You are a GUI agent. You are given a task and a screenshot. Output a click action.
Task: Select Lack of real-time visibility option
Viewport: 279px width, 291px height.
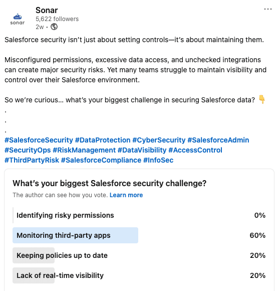(139, 275)
